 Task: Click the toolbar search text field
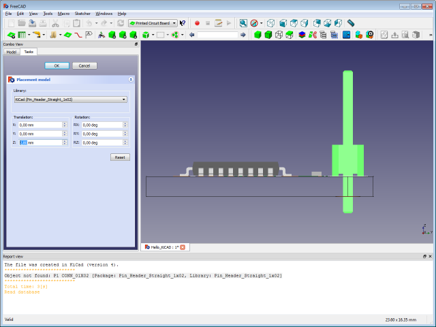click(217, 35)
